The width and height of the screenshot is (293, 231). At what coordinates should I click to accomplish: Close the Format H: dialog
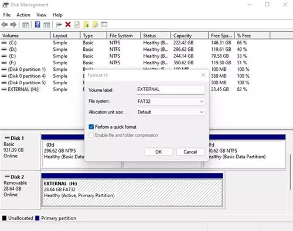click(203, 75)
